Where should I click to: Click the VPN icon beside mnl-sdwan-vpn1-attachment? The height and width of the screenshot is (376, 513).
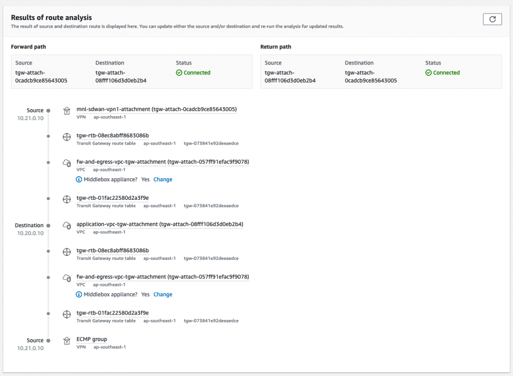point(67,112)
